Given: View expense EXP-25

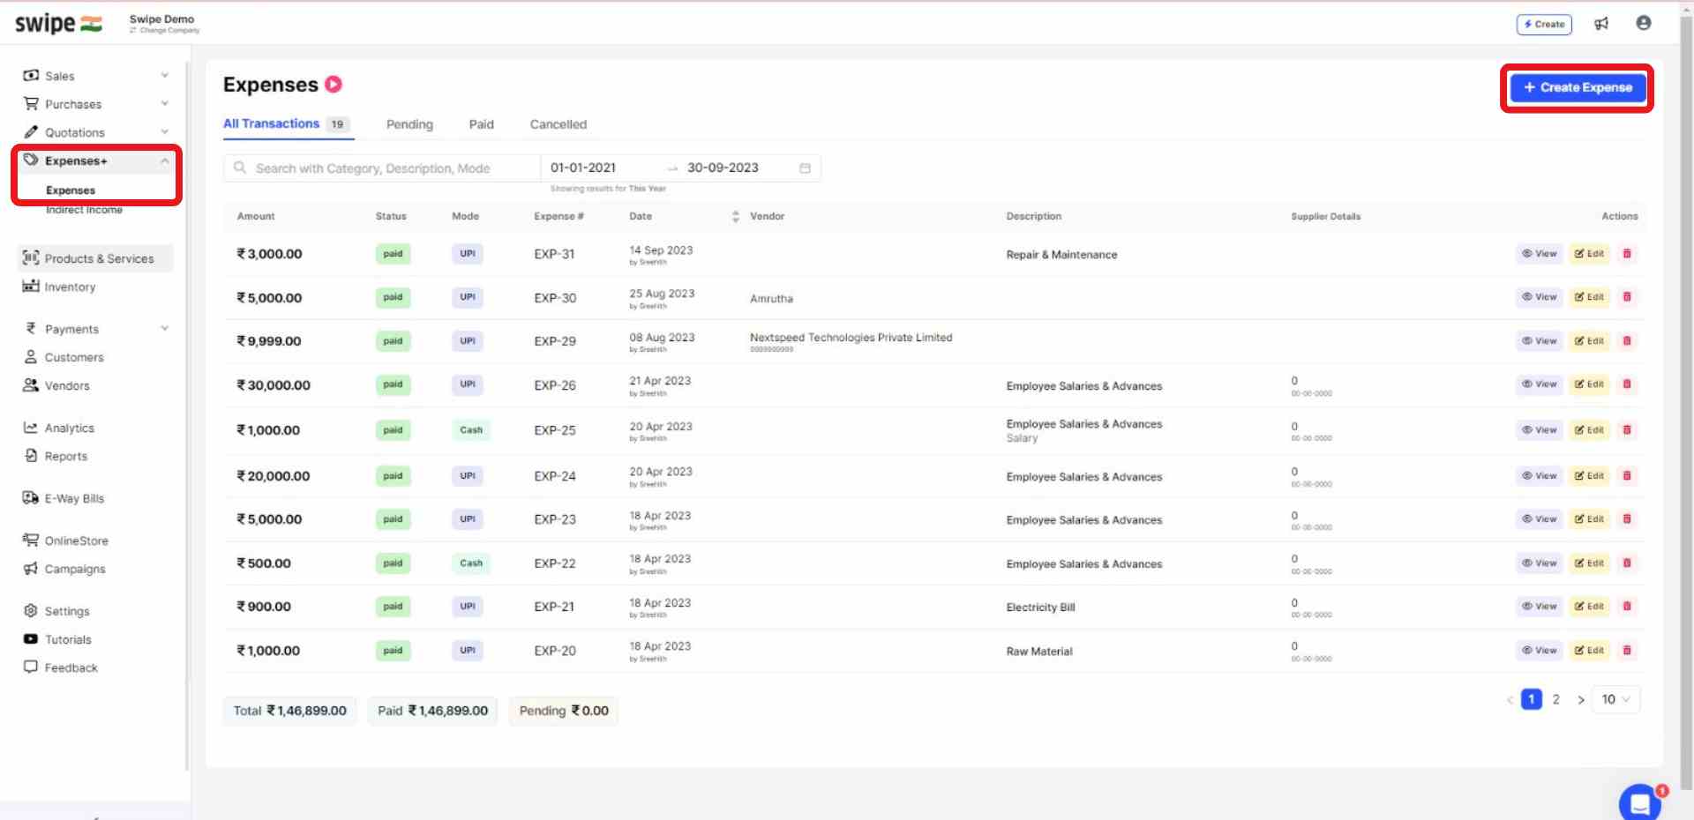Looking at the screenshot, I should (x=1540, y=430).
